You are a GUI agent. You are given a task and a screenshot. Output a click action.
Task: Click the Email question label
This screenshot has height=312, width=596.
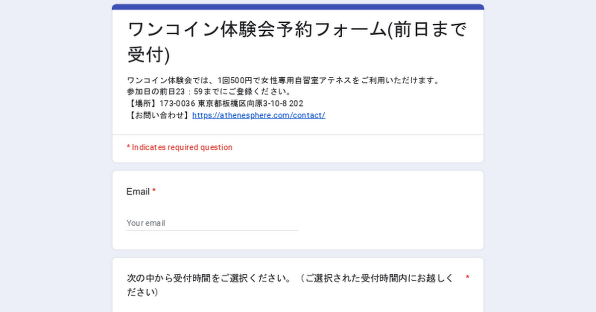point(138,192)
